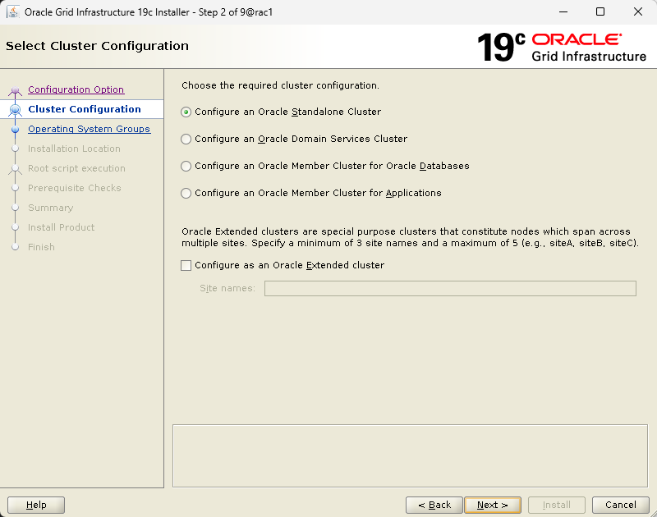657x517 pixels.
Task: Click the Java installer icon in title bar
Action: 13,11
